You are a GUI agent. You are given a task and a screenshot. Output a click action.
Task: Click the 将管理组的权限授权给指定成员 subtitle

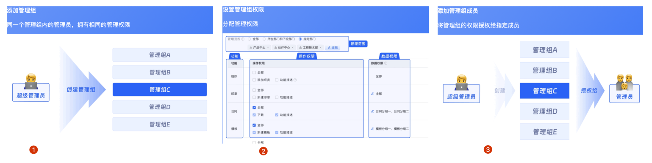tap(478, 25)
